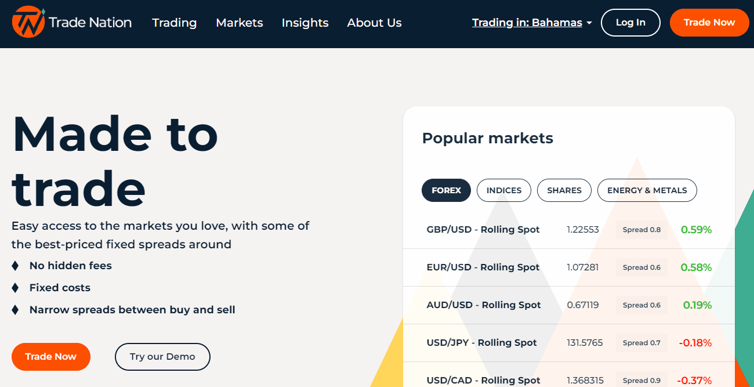
Task: Expand the Trading in: Bahamas region dropdown
Action: (532, 23)
